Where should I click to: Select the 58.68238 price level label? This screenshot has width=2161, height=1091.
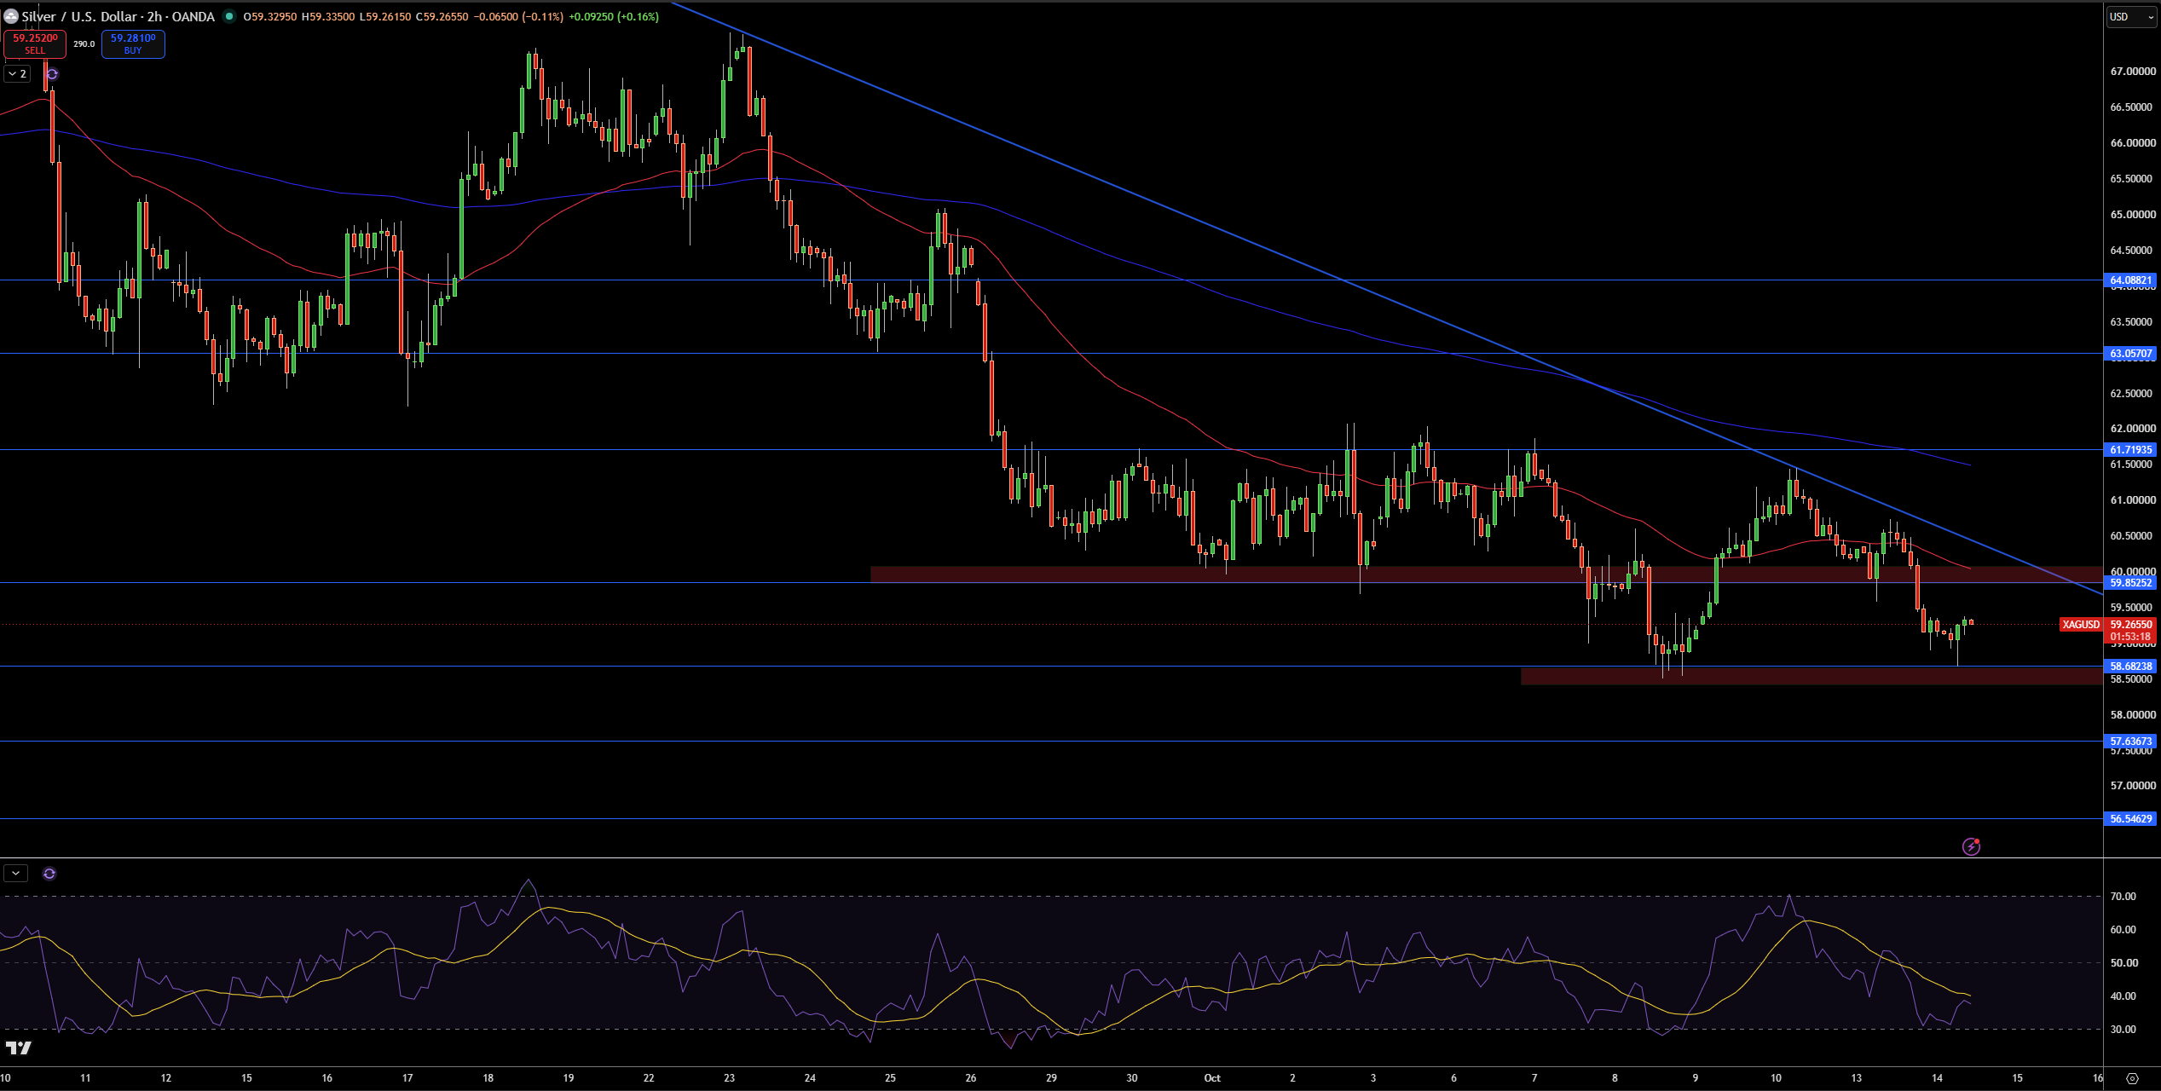coord(2130,667)
